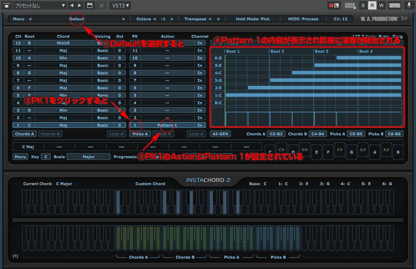
Task: Click the Default preset name
Action: point(77,19)
